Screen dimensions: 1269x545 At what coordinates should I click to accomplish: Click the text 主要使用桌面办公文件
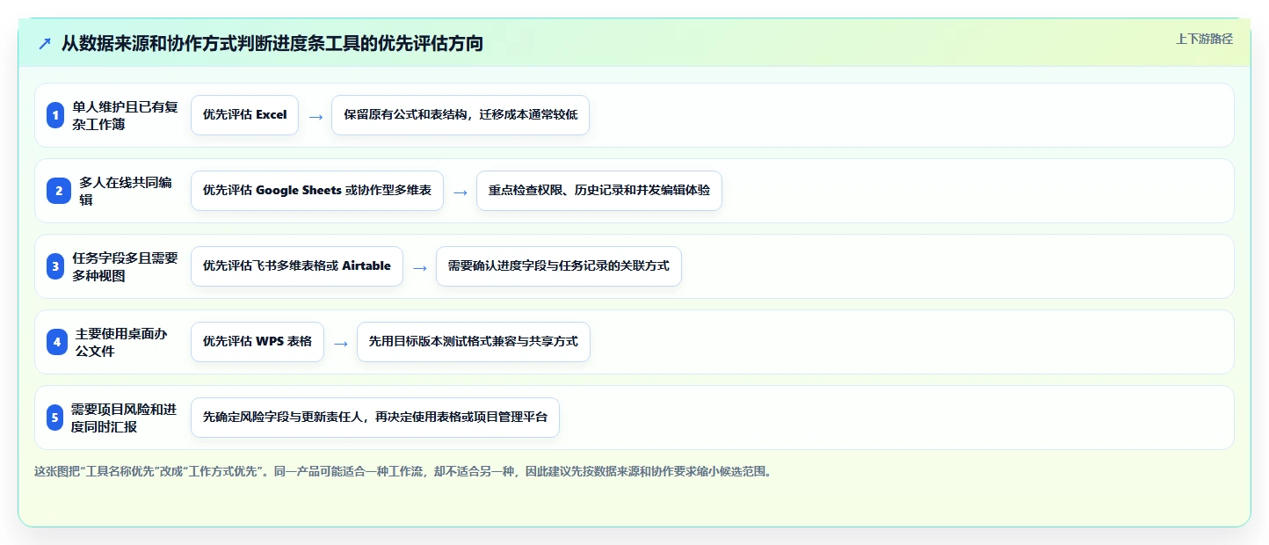tap(121, 342)
